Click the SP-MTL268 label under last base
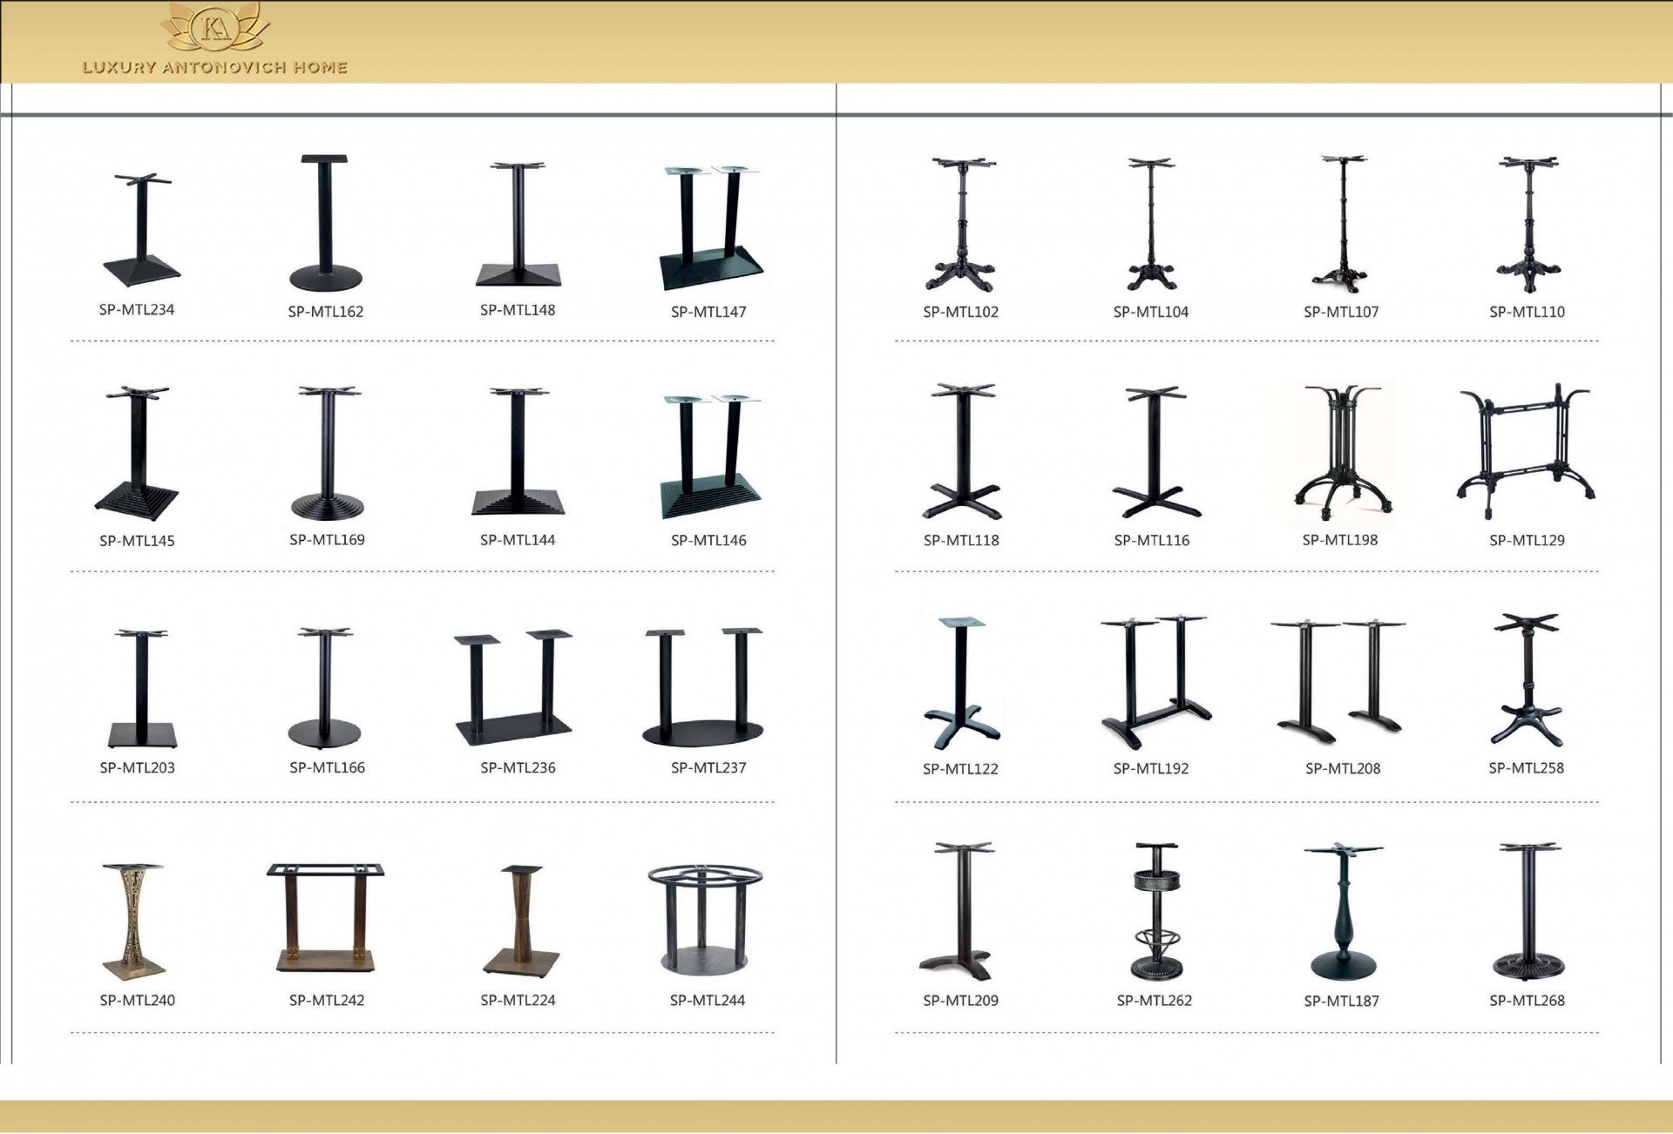This screenshot has width=1673, height=1134. coord(1527,1001)
